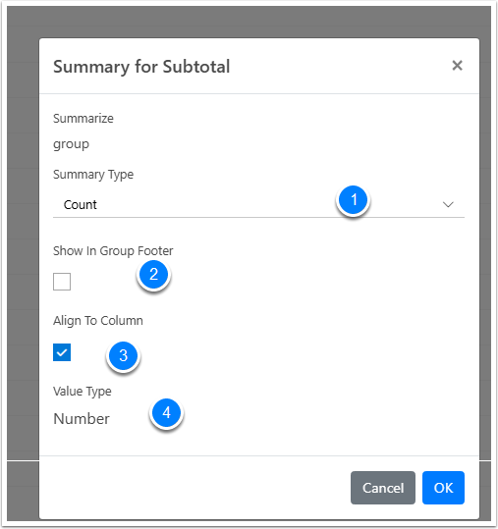The height and width of the screenshot is (529, 498).
Task: Confirm with the OK button
Action: pyautogui.click(x=443, y=488)
